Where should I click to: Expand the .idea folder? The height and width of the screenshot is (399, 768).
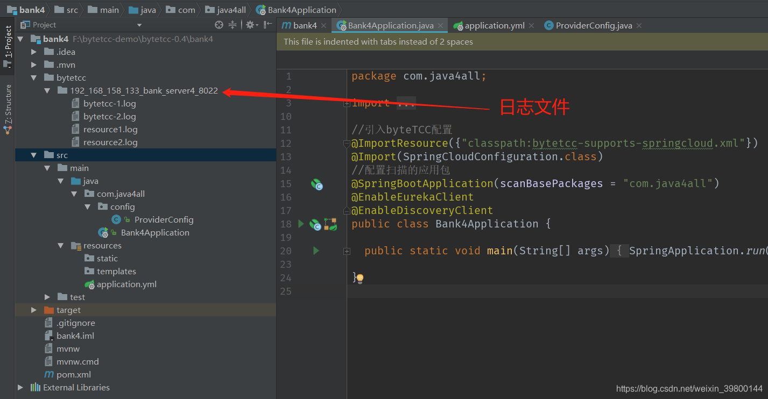click(34, 52)
